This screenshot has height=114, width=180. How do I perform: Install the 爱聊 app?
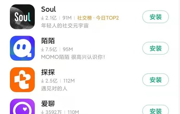click(x=156, y=110)
